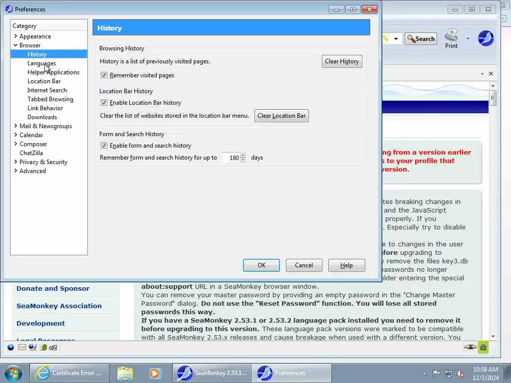Open Windows Start menu

tap(13, 373)
